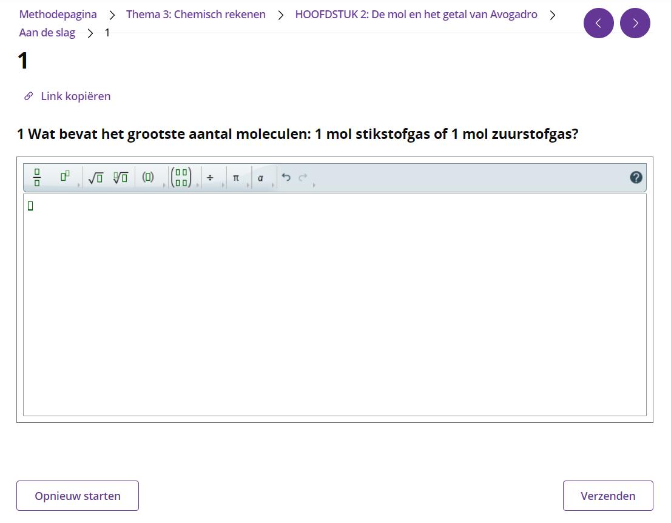Insert a superscript/exponent template

click(x=65, y=177)
